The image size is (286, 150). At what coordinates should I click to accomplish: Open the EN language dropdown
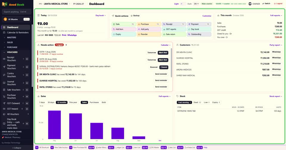tap(196, 4)
